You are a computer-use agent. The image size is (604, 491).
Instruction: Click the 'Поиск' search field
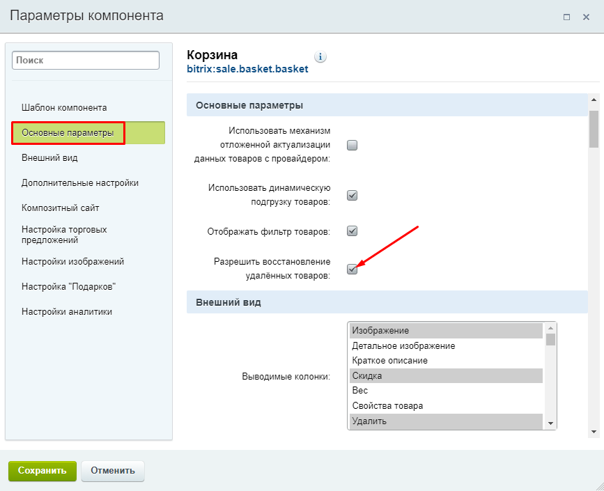coord(86,61)
